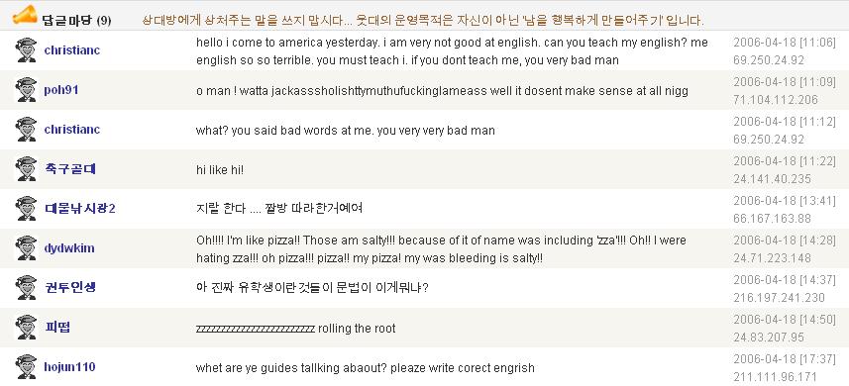The width and height of the screenshot is (849, 386).
Task: Open first christianc username link
Action: coord(72,50)
